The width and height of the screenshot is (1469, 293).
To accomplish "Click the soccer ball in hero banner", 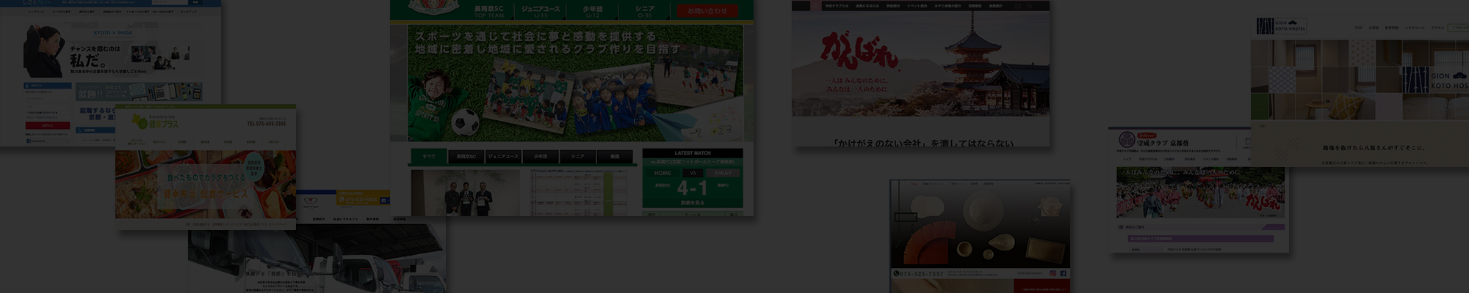I will pos(465,122).
